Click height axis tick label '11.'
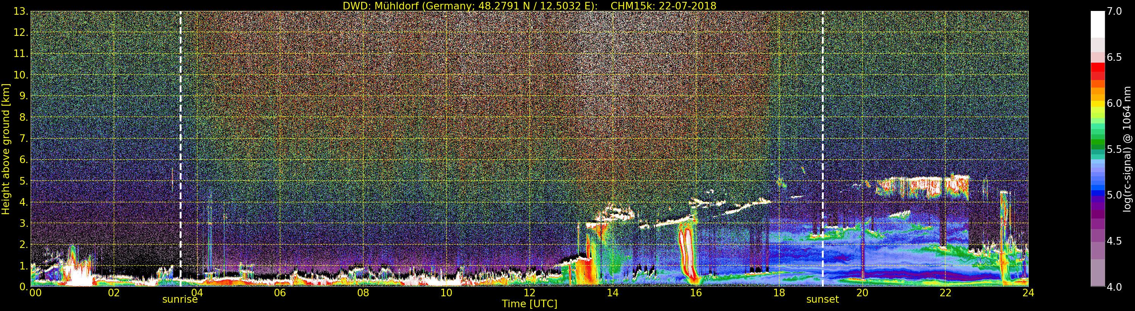The width and height of the screenshot is (1135, 311). pos(21,54)
